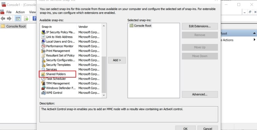Select the IP Security Policy Management snap-in icon

point(43,32)
